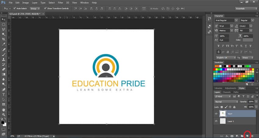Open the Filter menu
The width and height of the screenshot is (259, 138).
60,3
